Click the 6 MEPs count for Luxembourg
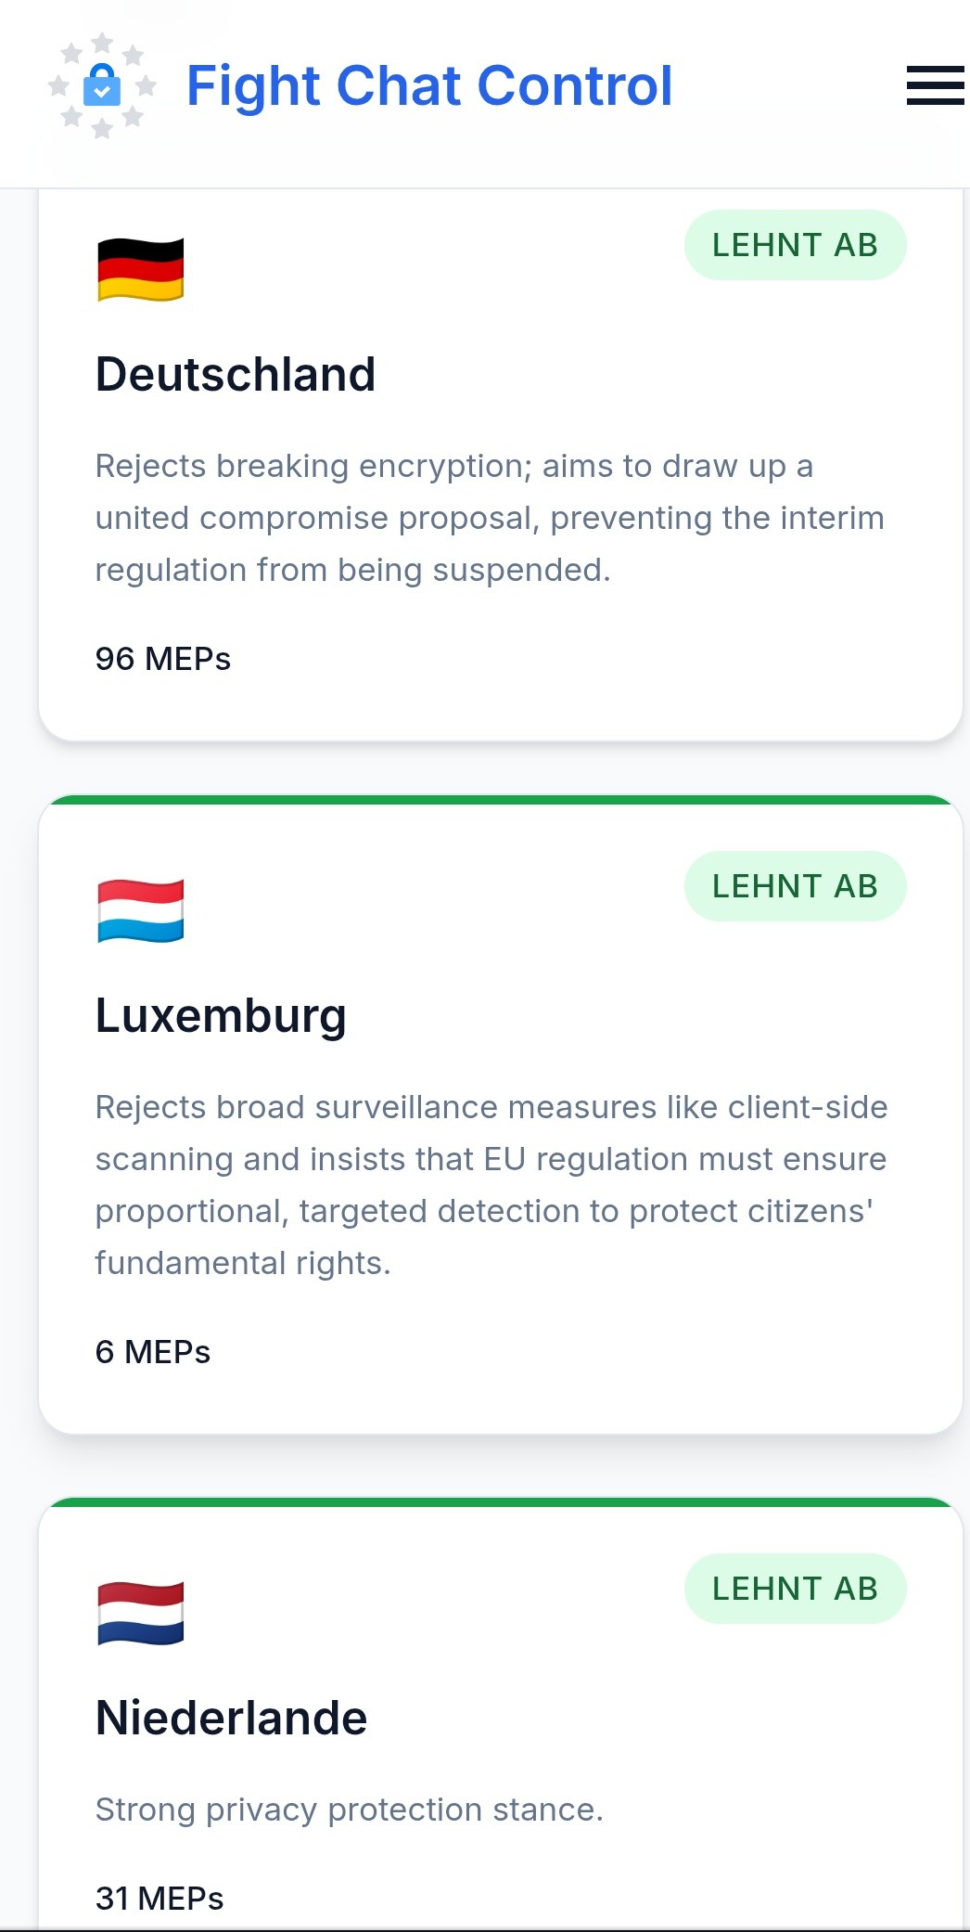Image resolution: width=970 pixels, height=1932 pixels. (x=153, y=1352)
